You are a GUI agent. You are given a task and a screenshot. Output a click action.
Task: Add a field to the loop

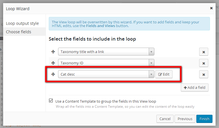(x=195, y=88)
